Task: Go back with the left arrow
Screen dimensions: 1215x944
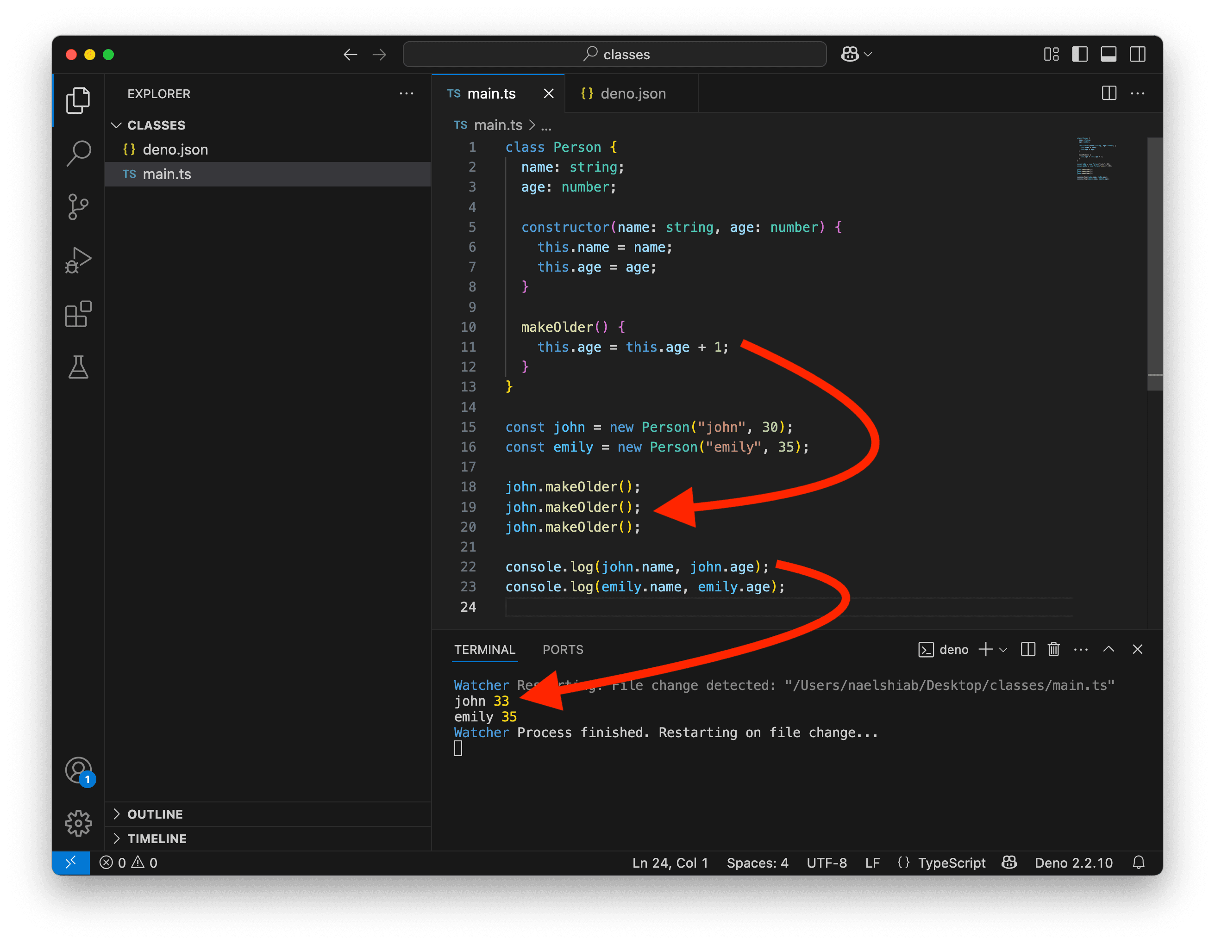Action: (350, 55)
